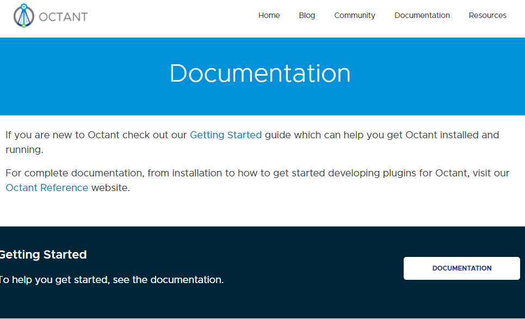
Task: Click the Octant logo icon
Action: coord(24,15)
